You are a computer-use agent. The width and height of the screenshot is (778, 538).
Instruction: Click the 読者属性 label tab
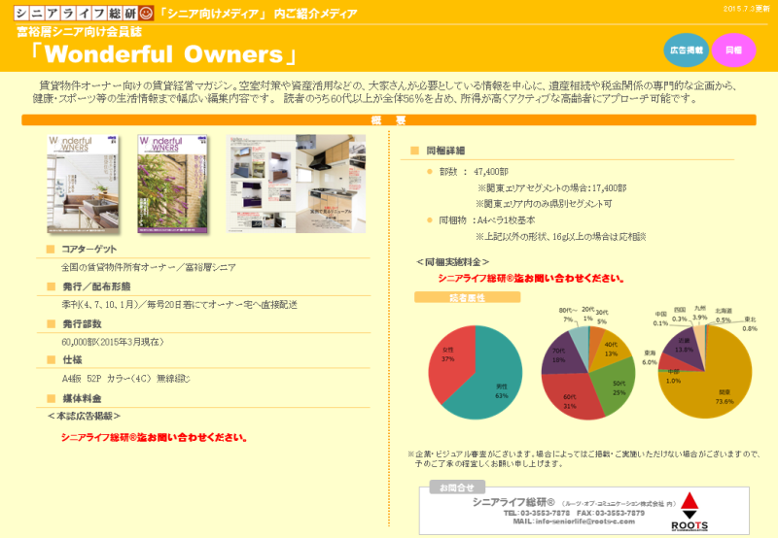tap(467, 297)
